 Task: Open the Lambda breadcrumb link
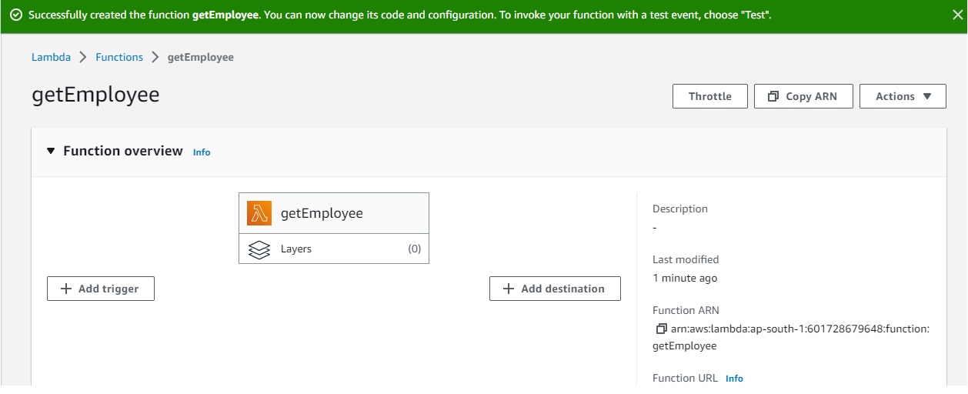coord(51,57)
